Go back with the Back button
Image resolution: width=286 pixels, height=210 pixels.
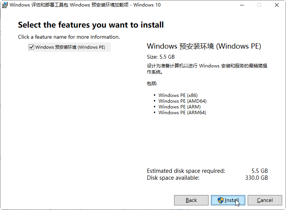[x=191, y=200]
